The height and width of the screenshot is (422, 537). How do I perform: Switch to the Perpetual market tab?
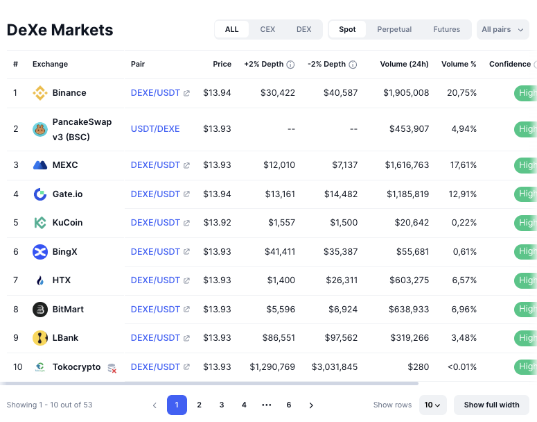click(x=394, y=30)
